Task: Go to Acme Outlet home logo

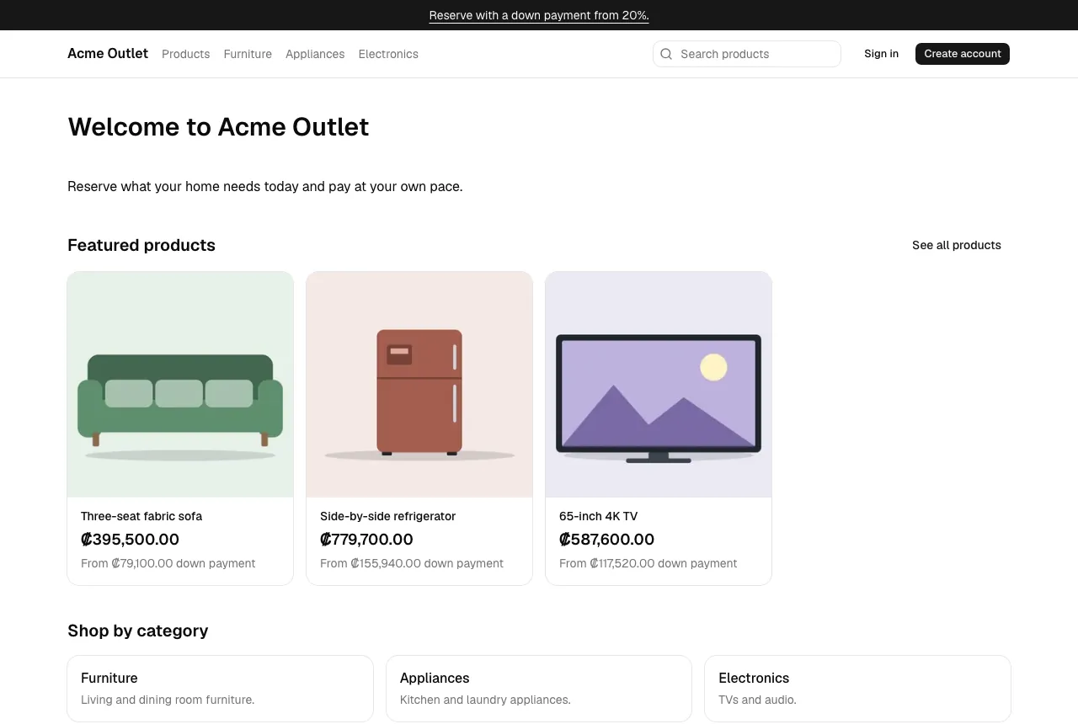Action: click(x=108, y=54)
